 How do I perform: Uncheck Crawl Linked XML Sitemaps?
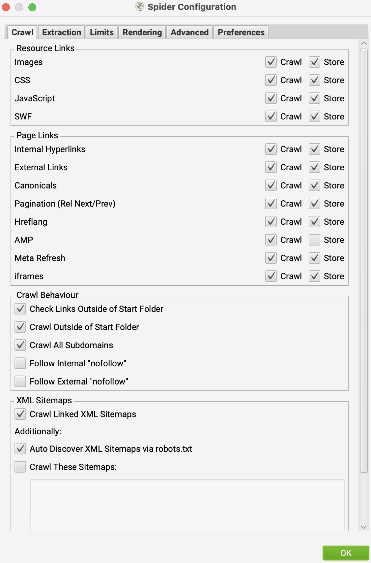click(x=20, y=414)
